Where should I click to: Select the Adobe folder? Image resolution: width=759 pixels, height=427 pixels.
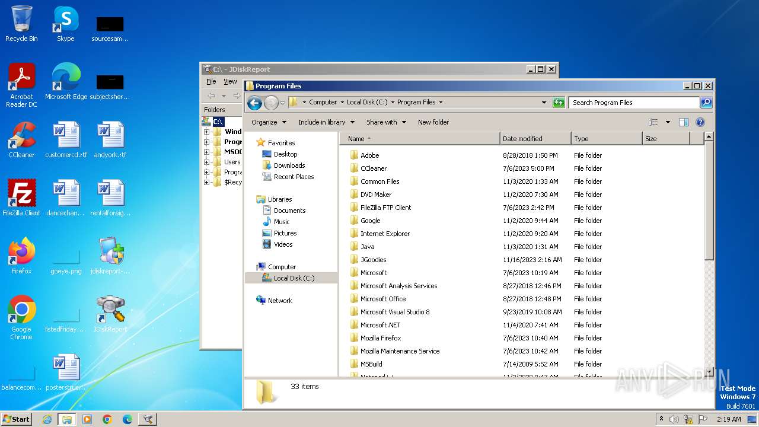click(369, 155)
